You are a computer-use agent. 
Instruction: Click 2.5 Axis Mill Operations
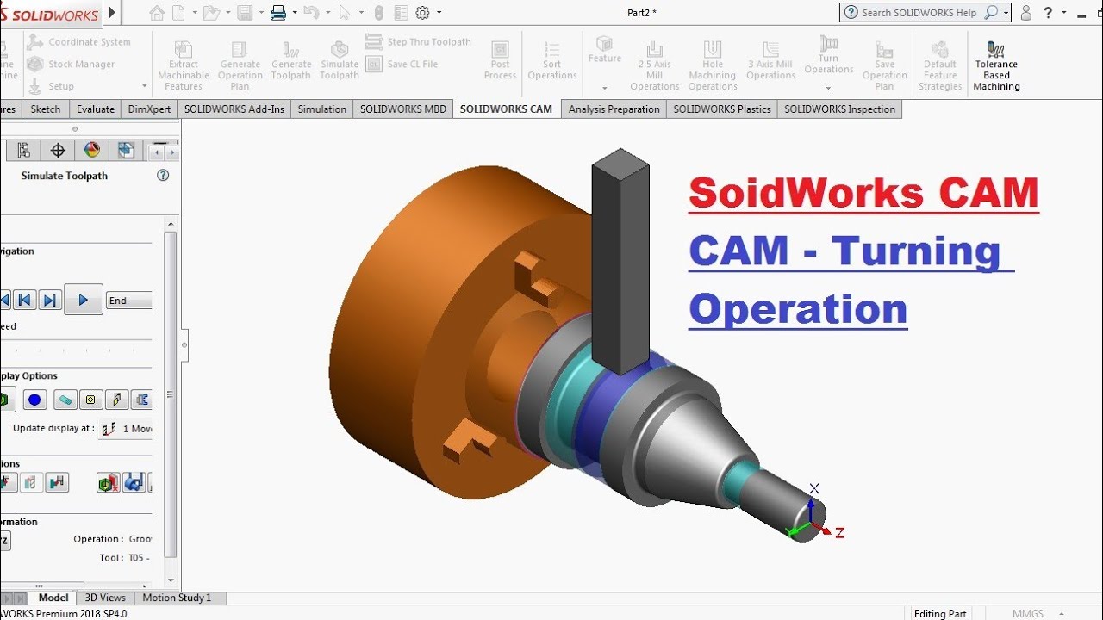point(655,65)
